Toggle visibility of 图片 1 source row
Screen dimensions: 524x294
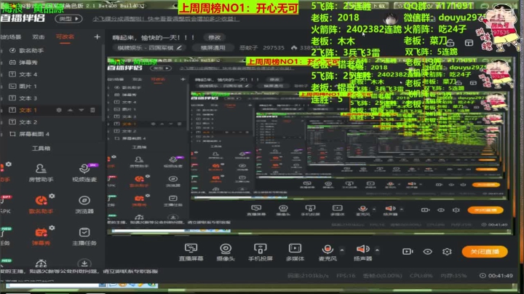(12, 86)
